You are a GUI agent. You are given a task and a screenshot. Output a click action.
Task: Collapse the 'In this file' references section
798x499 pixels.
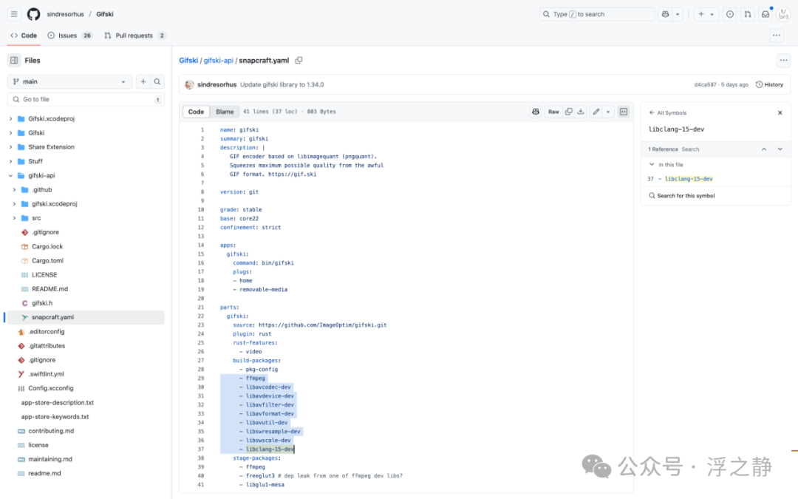(652, 164)
